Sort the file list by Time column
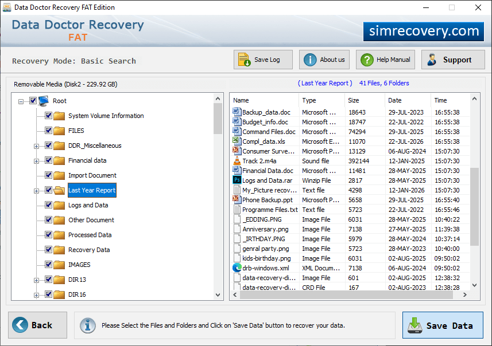The width and height of the screenshot is (492, 346). click(450, 100)
